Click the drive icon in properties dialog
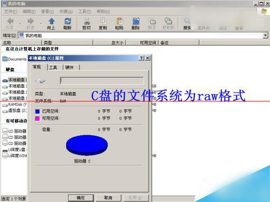This screenshot has width=270, height=202. [40, 81]
